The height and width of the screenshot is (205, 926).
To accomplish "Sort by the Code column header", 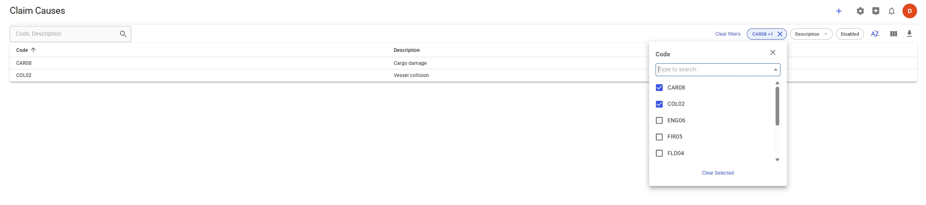I will pyautogui.click(x=22, y=50).
